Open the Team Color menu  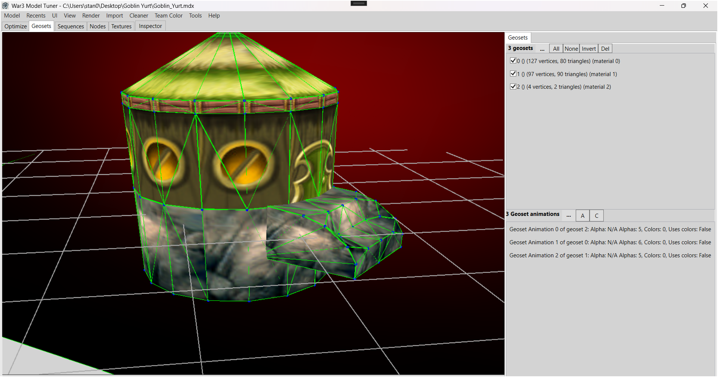point(169,16)
